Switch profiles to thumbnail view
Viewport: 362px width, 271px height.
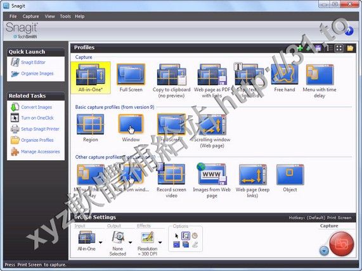[339, 48]
